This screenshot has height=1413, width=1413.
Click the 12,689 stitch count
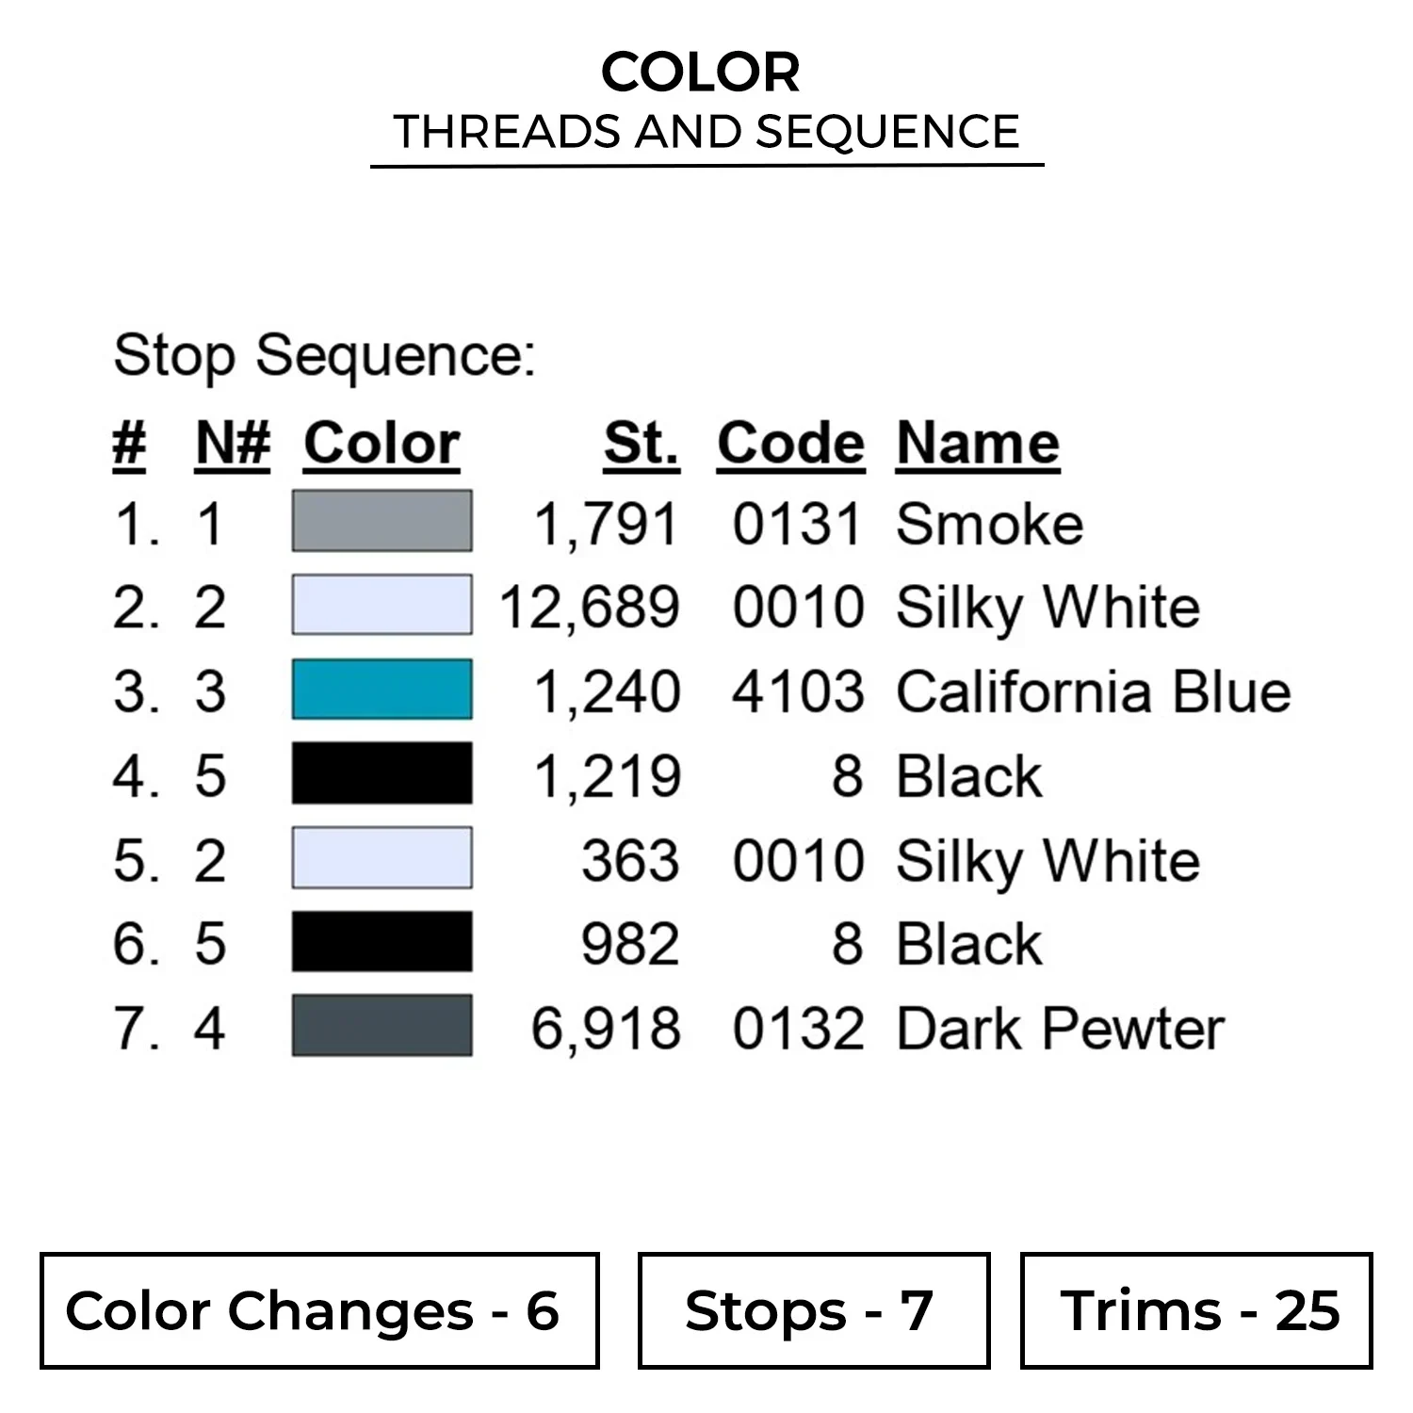click(x=590, y=607)
